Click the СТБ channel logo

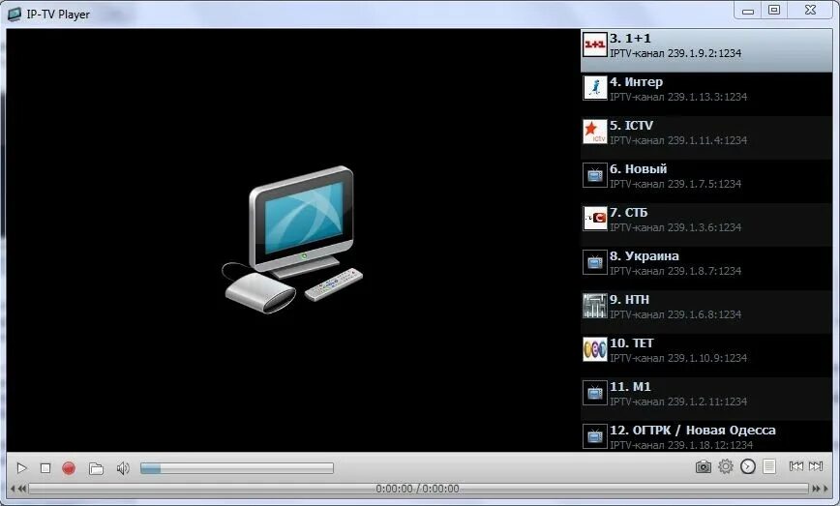[x=594, y=219]
